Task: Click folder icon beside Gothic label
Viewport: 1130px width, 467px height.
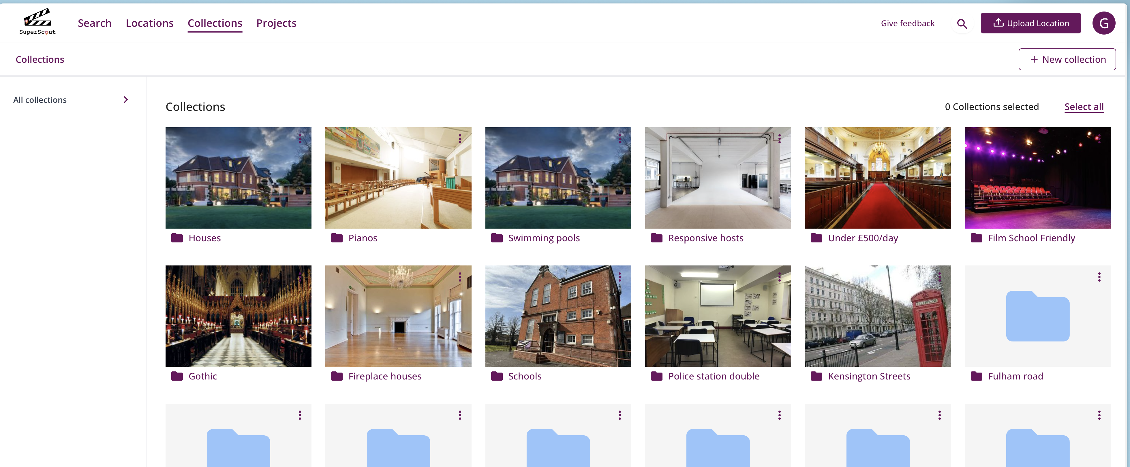Action: click(177, 376)
